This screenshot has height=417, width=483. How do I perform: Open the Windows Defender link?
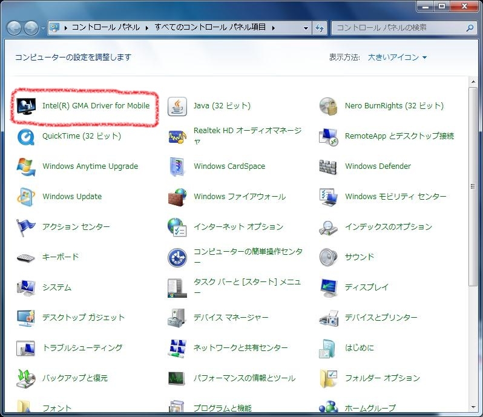[x=378, y=166]
